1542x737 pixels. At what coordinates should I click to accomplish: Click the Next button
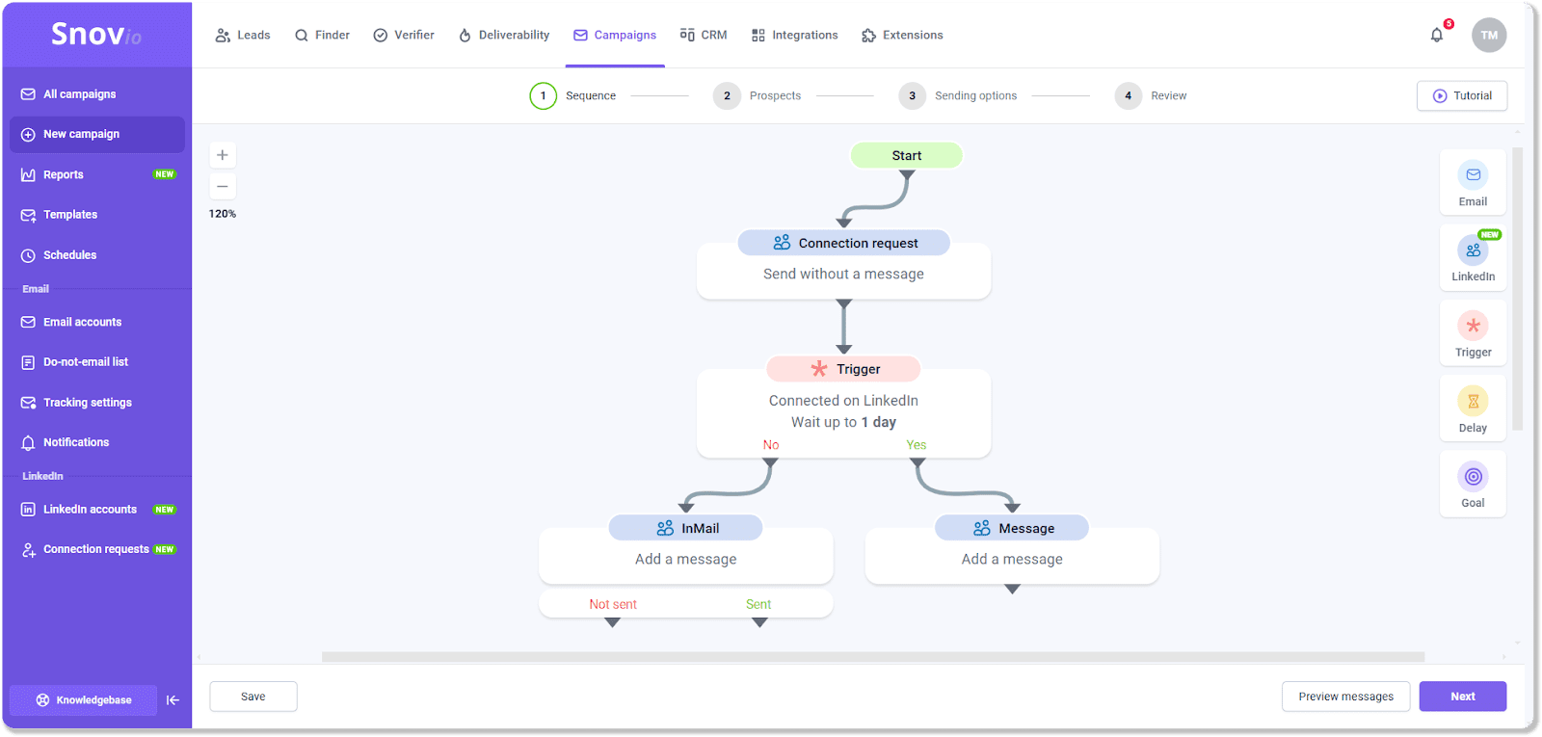[x=1462, y=697]
